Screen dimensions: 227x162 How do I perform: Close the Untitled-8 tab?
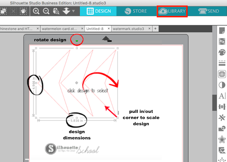coord(109,29)
